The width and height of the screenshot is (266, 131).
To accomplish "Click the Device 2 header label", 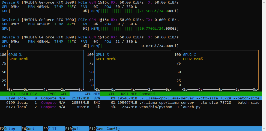I will [x=11, y=37].
